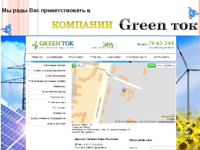The width and height of the screenshot is (200, 150).
Task: Click the Напишите нам heading
Action: pos(140,140)
